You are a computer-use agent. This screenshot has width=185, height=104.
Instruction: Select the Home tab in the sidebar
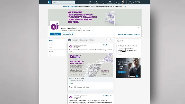tap(57, 41)
